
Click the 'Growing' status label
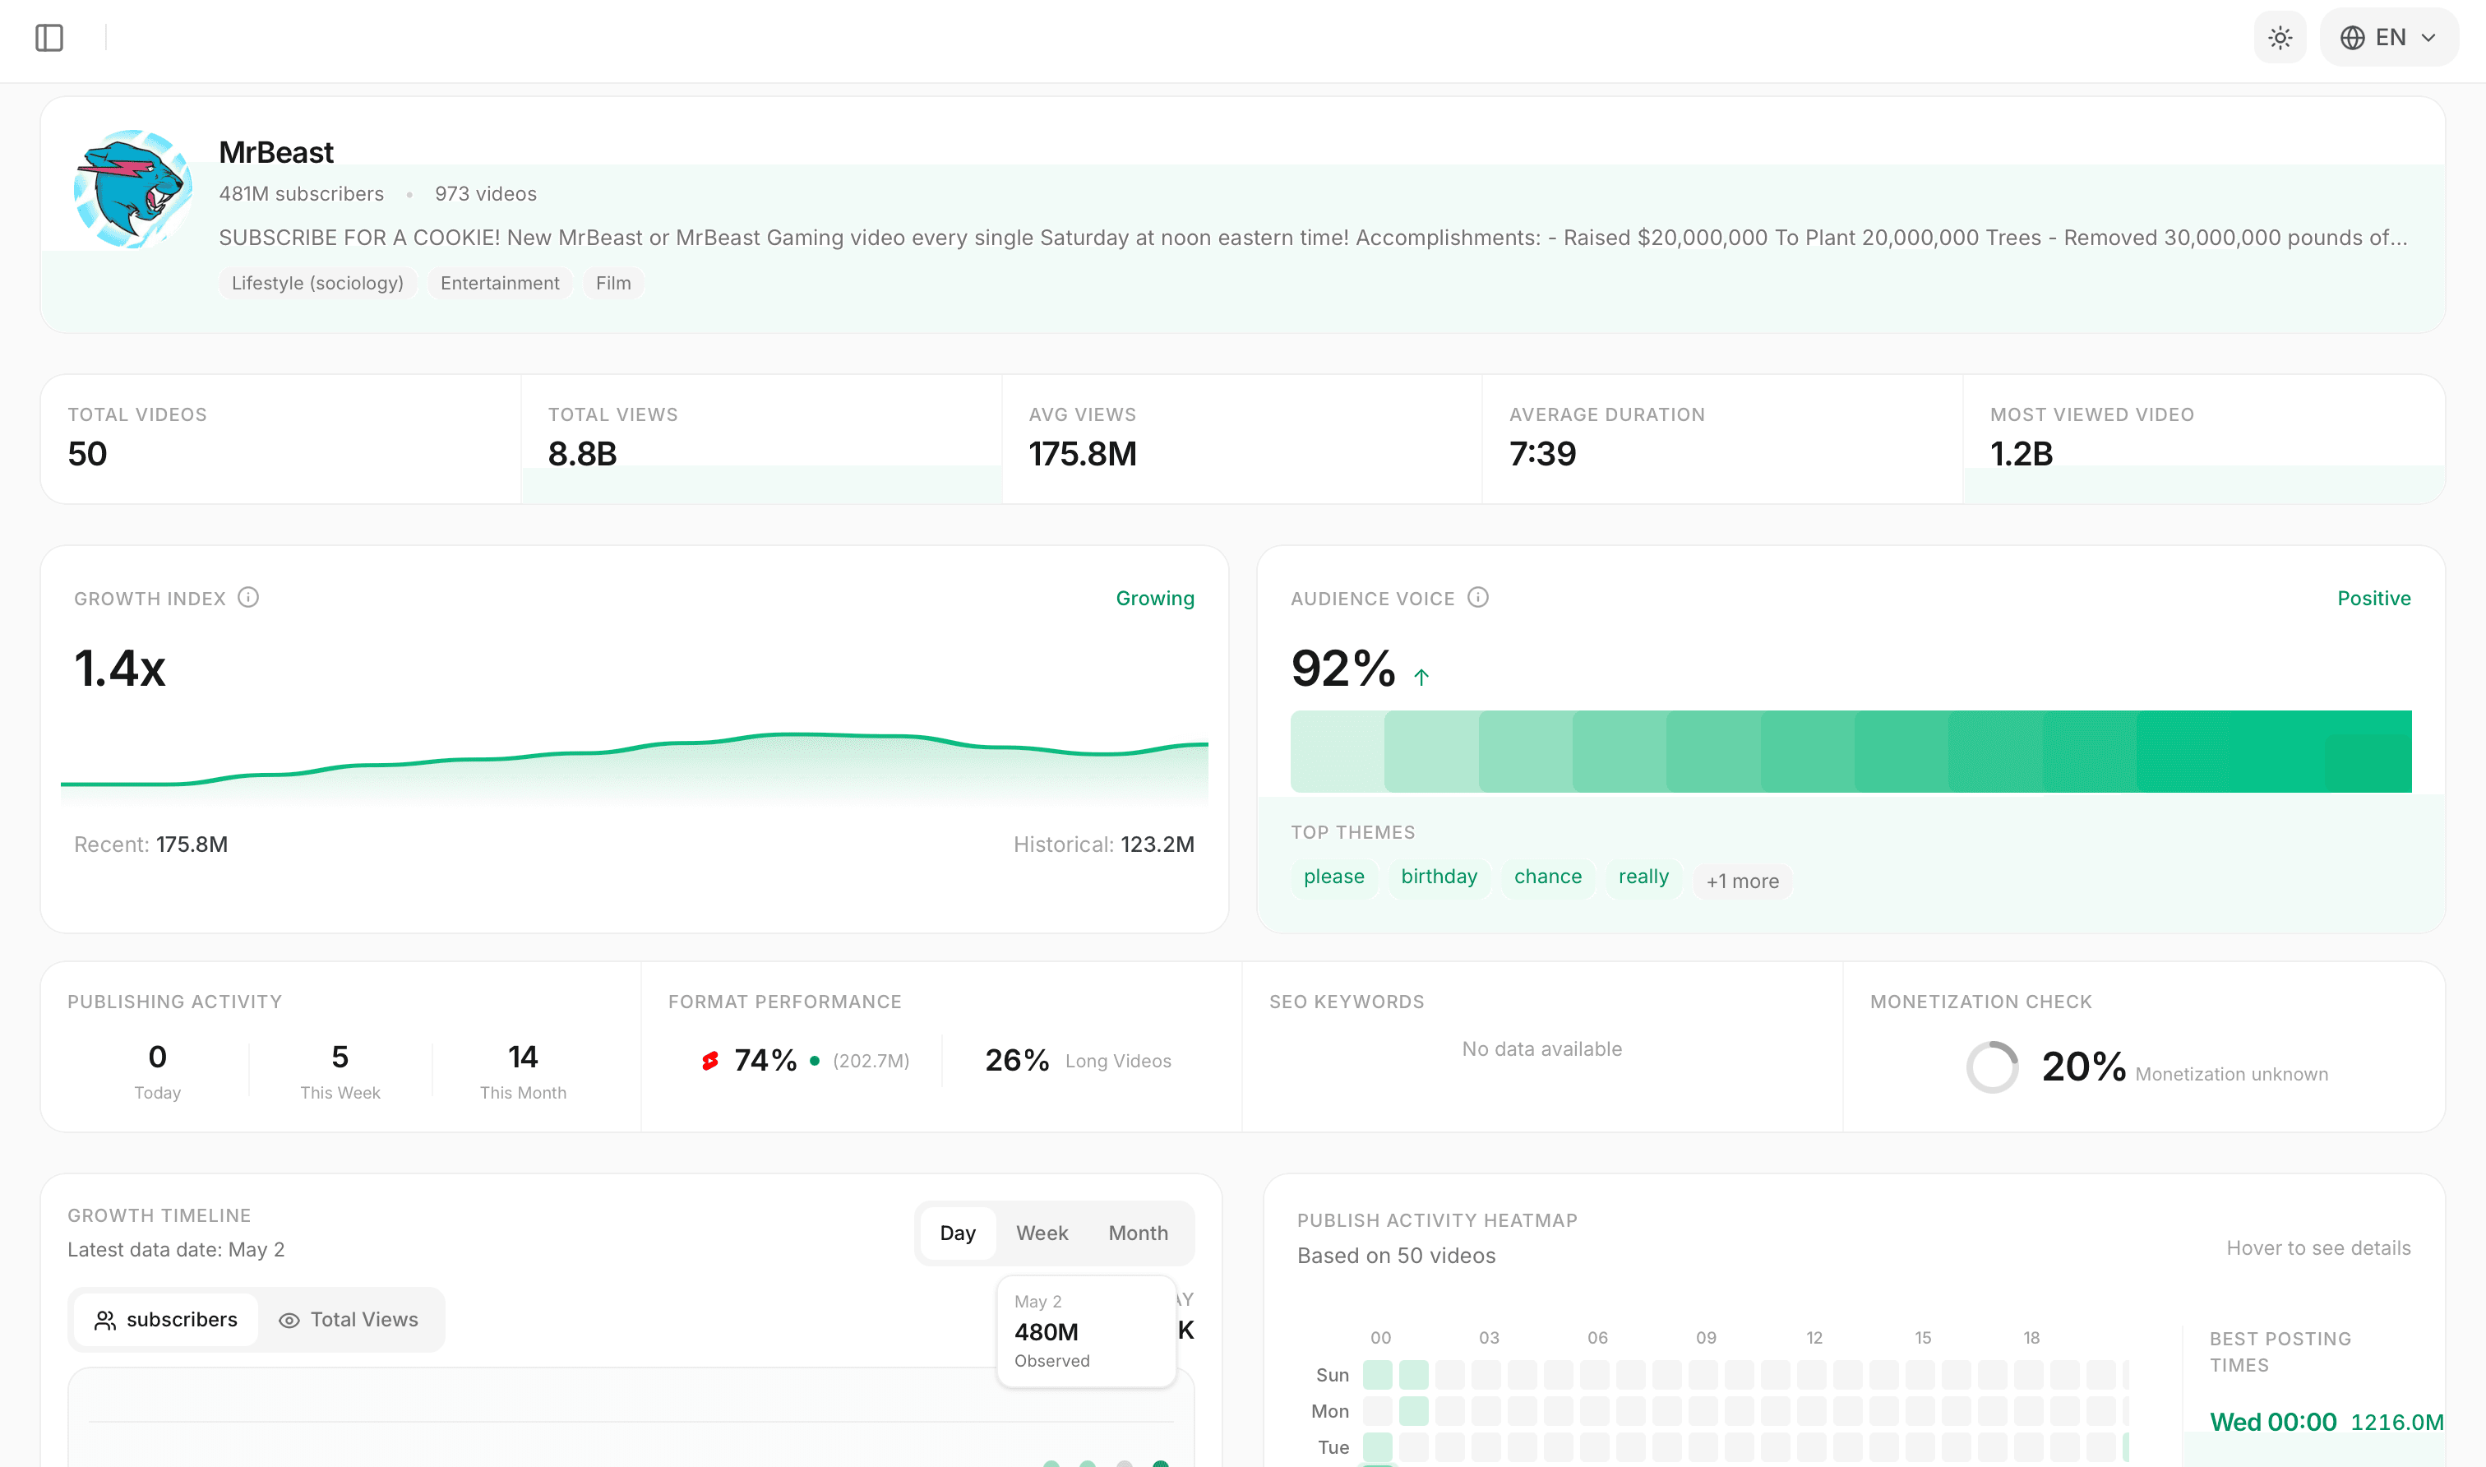pyautogui.click(x=1154, y=598)
